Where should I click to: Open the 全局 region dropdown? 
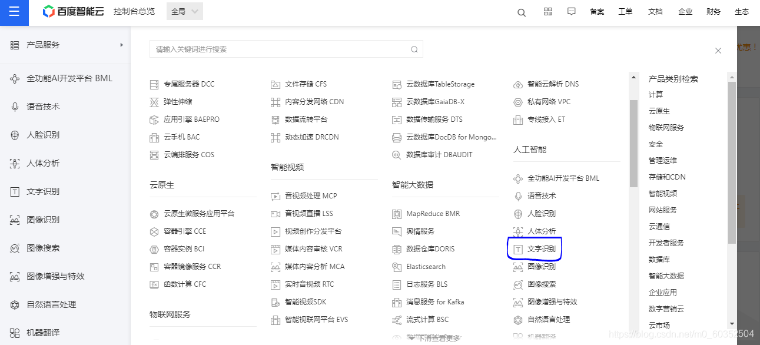coord(185,11)
